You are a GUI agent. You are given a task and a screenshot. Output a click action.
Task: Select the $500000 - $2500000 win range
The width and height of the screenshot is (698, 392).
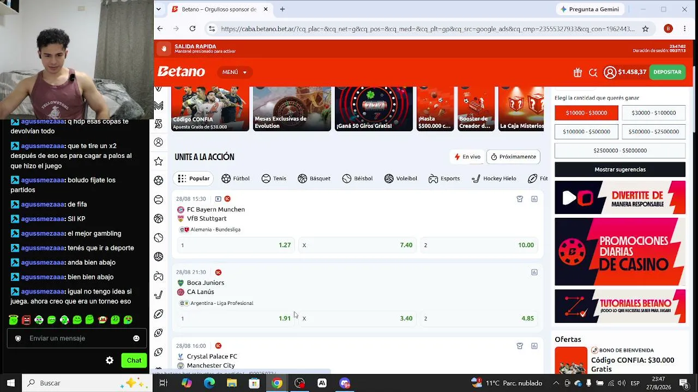[x=653, y=132]
